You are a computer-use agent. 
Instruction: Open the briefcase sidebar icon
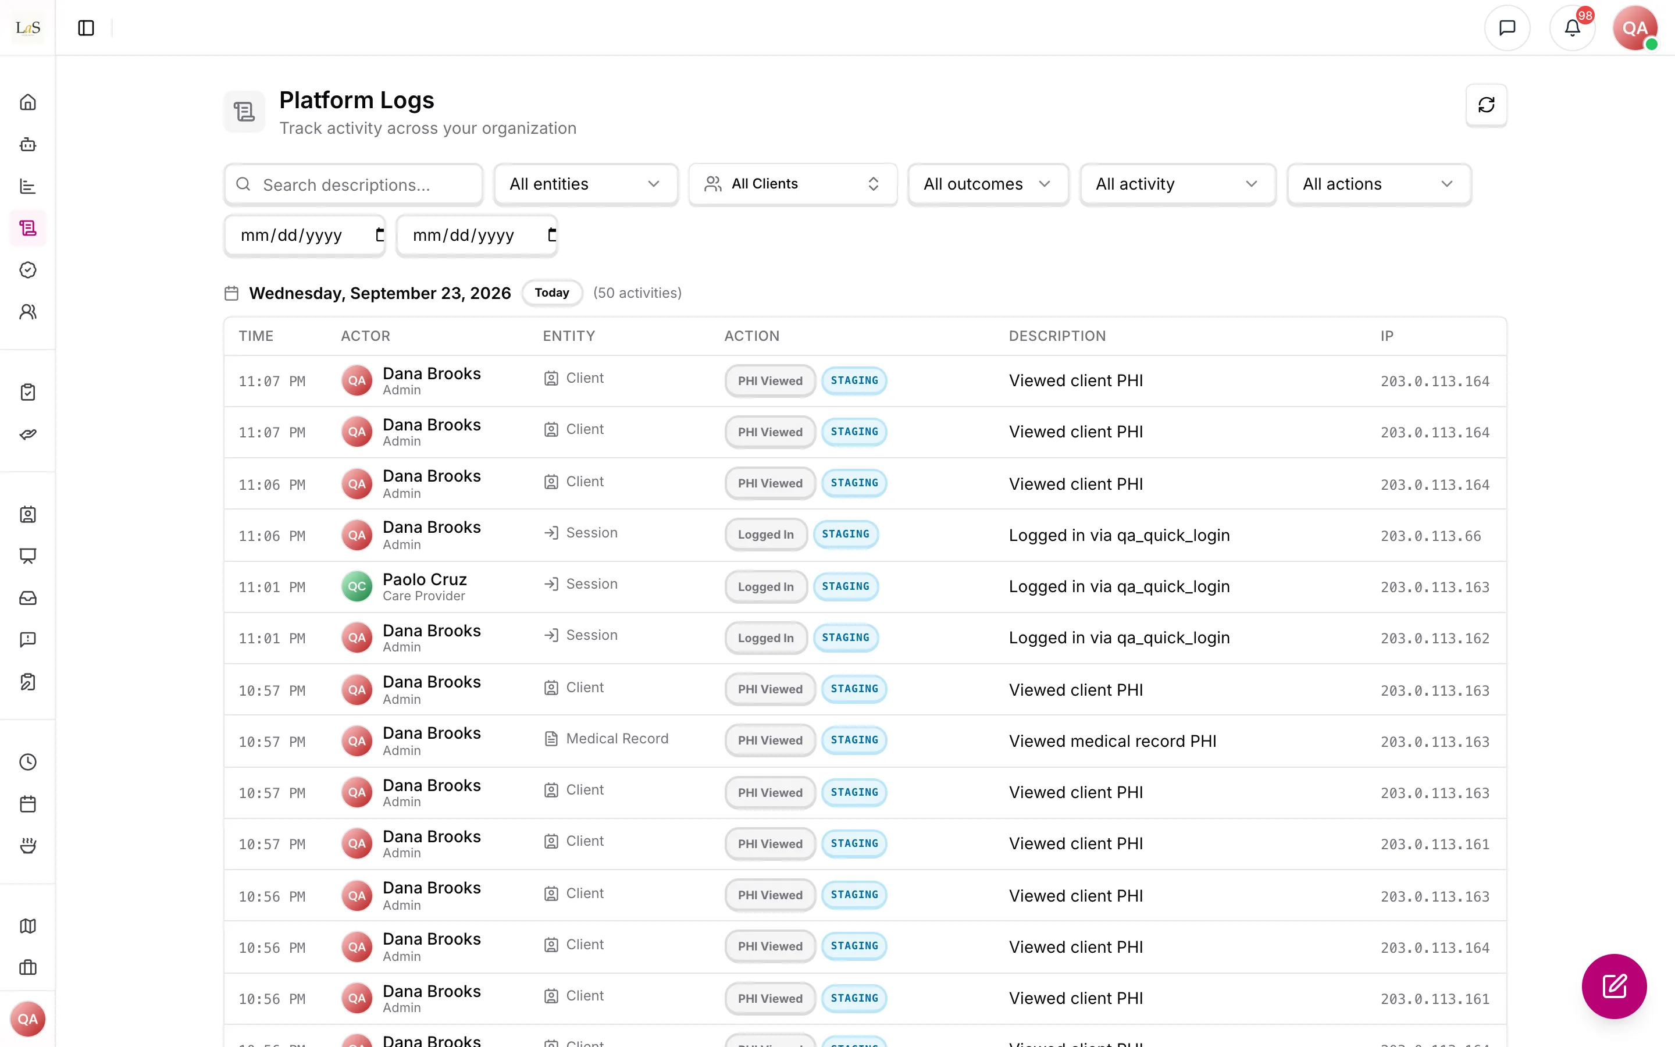pyautogui.click(x=28, y=968)
